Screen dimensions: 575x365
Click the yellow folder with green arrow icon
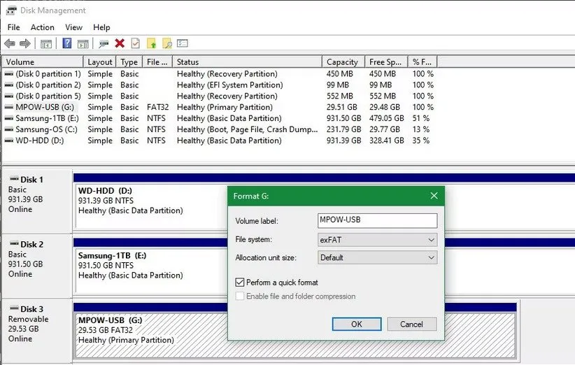pos(151,43)
